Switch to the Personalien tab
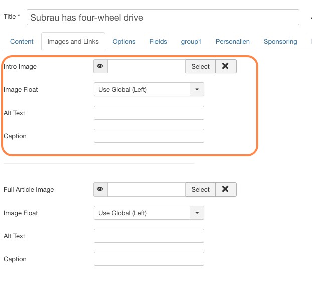The width and height of the screenshot is (312, 293). [x=233, y=41]
